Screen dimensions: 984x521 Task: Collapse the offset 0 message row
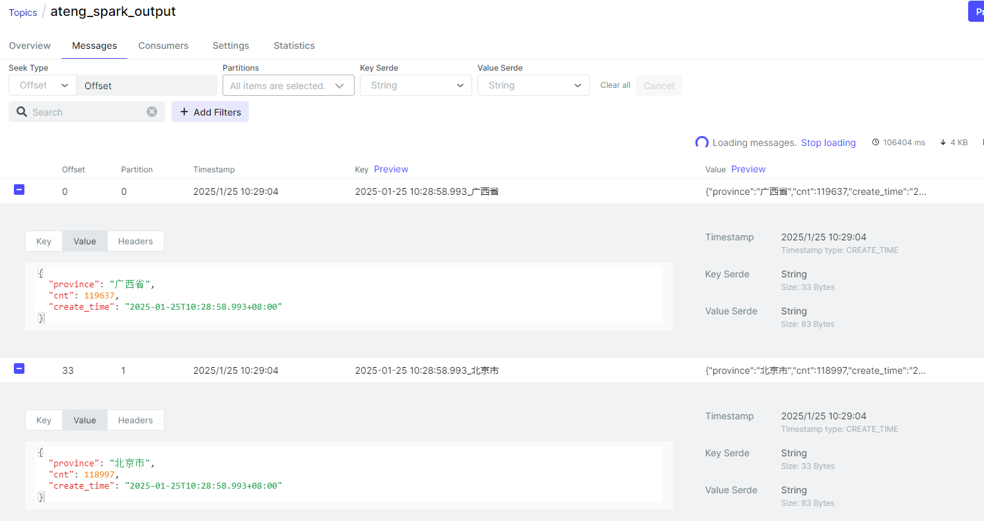[19, 190]
